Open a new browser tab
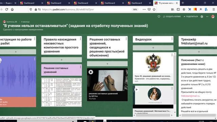The width and height of the screenshot is (217, 122). (x=183, y=3)
